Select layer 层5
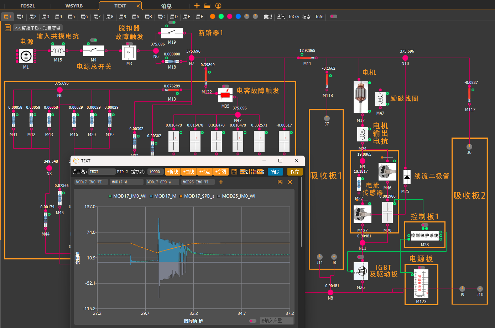Image resolution: width=495 pixels, height=328 pixels. [x=71, y=16]
